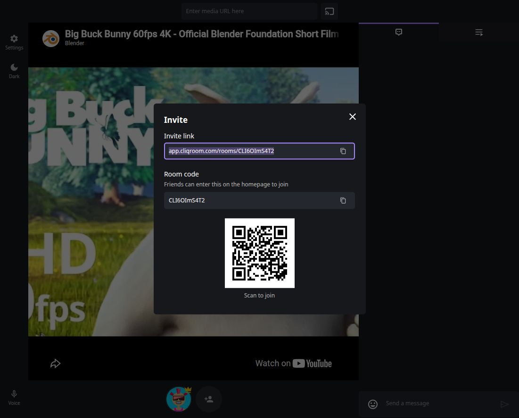Copy the room code CLI6OImS4T2

point(343,201)
